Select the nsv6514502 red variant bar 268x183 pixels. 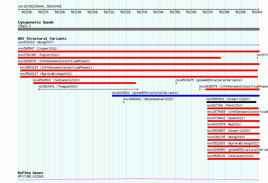[x=84, y=83]
